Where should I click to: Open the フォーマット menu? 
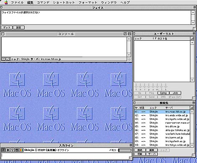(88, 3)
